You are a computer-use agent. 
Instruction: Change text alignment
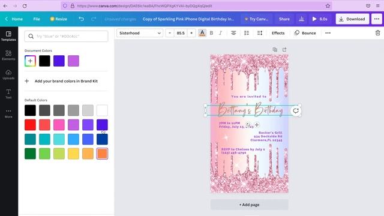point(233,33)
